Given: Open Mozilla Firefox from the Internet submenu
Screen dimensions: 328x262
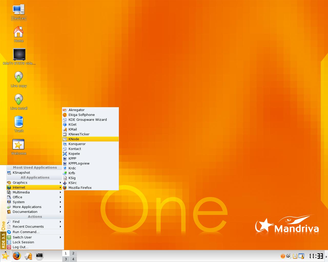Looking at the screenshot, I should point(90,188).
